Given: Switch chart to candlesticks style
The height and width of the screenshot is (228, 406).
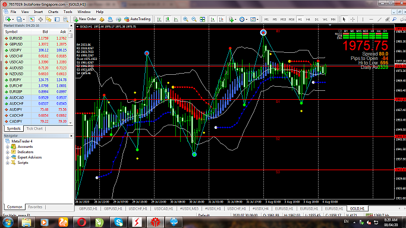Looking at the screenshot, I should [168, 19].
